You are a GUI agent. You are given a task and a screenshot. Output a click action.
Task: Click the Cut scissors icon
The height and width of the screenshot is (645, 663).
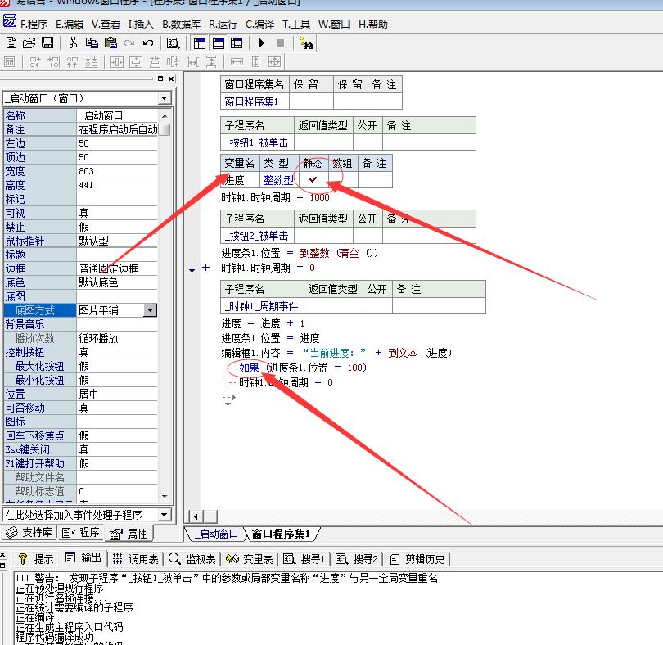coord(73,43)
